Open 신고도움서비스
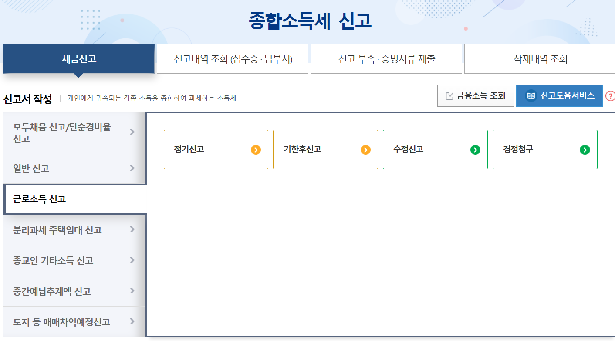 click(x=559, y=96)
